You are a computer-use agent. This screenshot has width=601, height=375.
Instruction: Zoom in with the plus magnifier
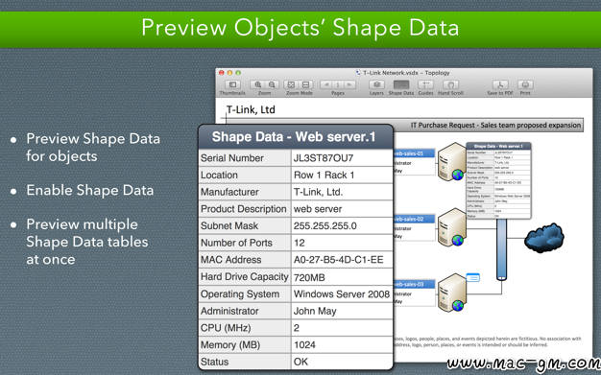tap(258, 84)
